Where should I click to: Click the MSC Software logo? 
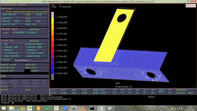click(191, 6)
